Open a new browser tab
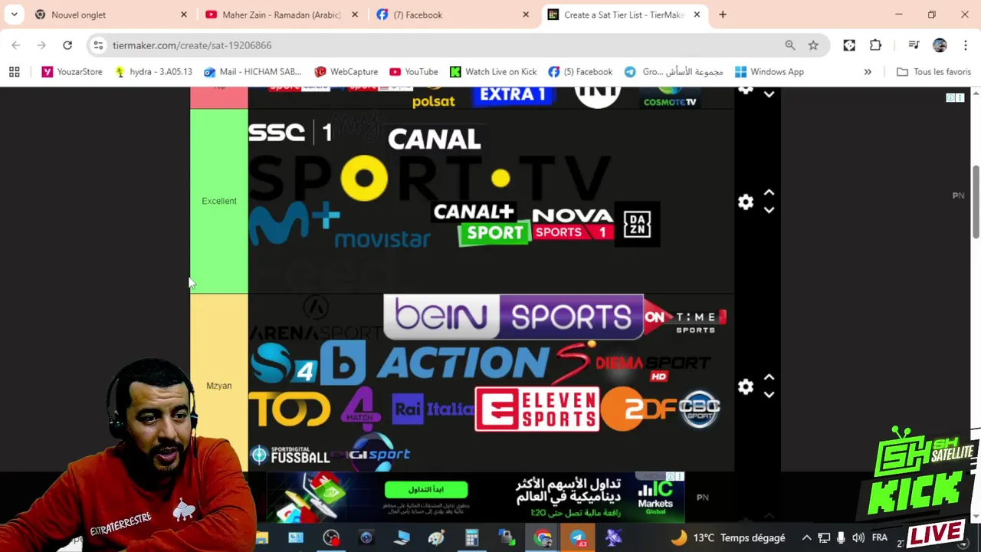 [723, 15]
